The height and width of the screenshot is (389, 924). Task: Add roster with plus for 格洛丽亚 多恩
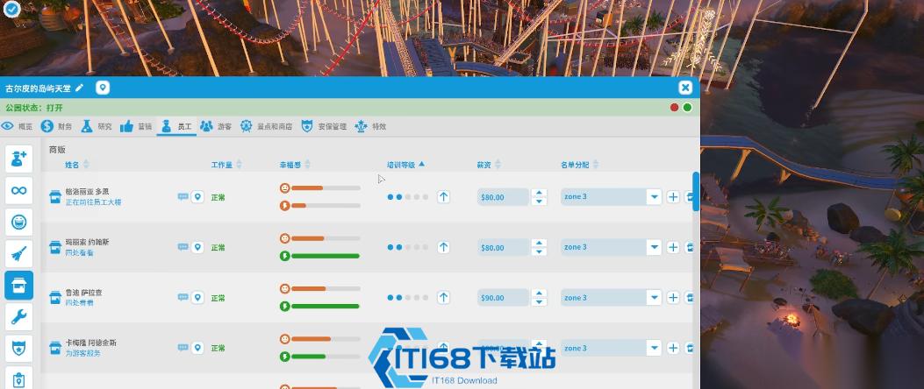point(673,197)
